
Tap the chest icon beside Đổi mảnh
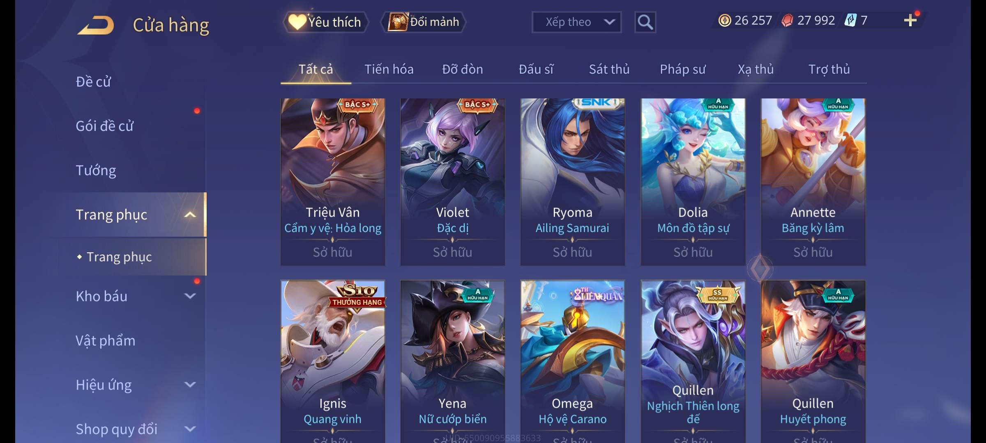(398, 22)
